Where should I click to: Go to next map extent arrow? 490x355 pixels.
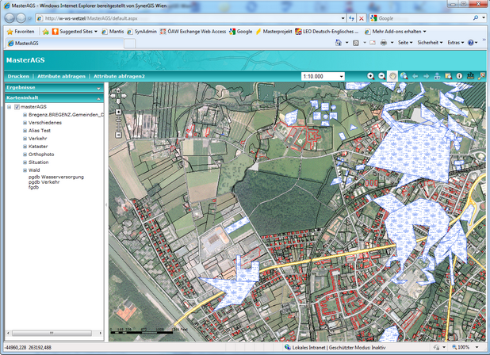(426, 76)
